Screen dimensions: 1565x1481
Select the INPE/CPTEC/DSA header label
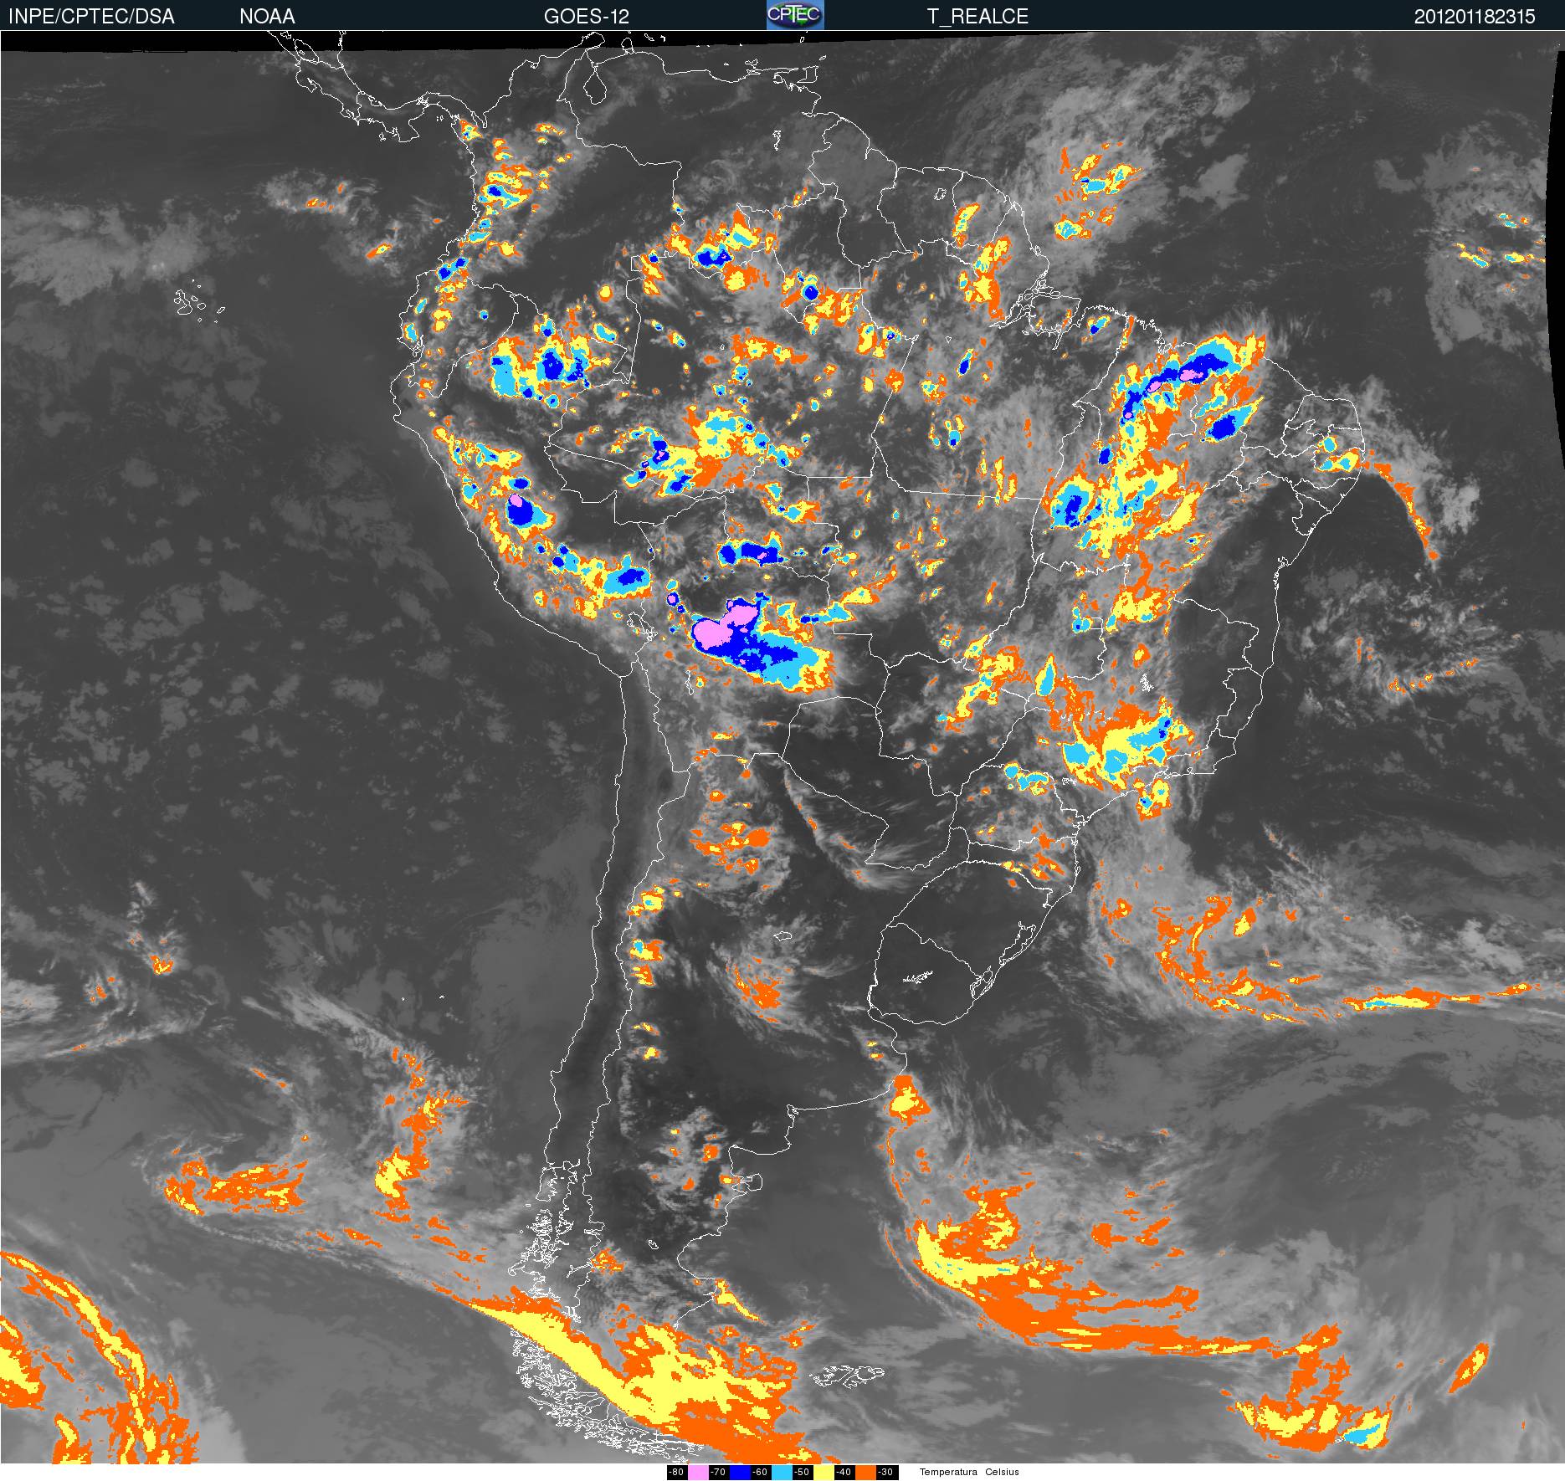pyautogui.click(x=91, y=17)
